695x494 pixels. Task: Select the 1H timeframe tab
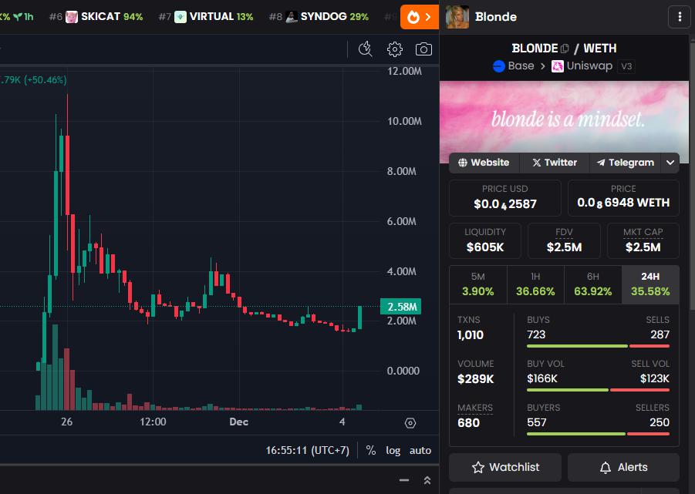pyautogui.click(x=535, y=284)
